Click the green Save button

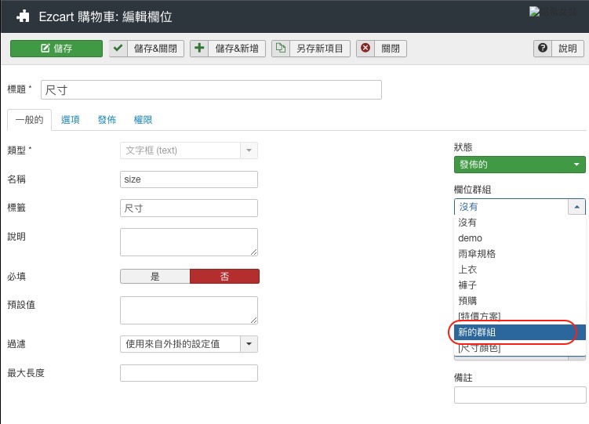pyautogui.click(x=56, y=49)
